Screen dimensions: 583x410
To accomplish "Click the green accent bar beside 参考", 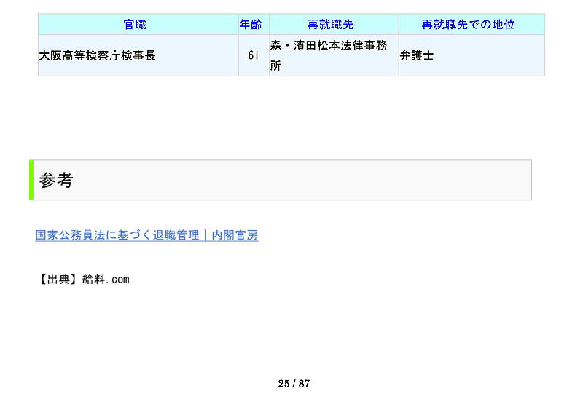I will (31, 180).
